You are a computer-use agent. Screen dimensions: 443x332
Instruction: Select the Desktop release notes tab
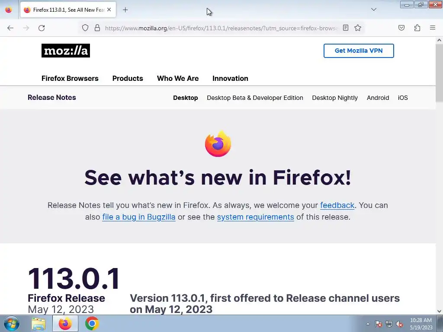185,98
